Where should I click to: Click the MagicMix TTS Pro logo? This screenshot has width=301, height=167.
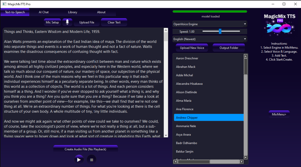click(x=279, y=25)
